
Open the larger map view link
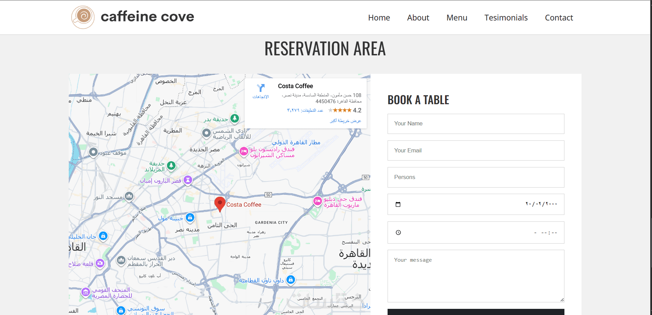coord(345,121)
